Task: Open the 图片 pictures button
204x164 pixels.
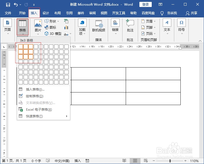Action: (x=38, y=27)
